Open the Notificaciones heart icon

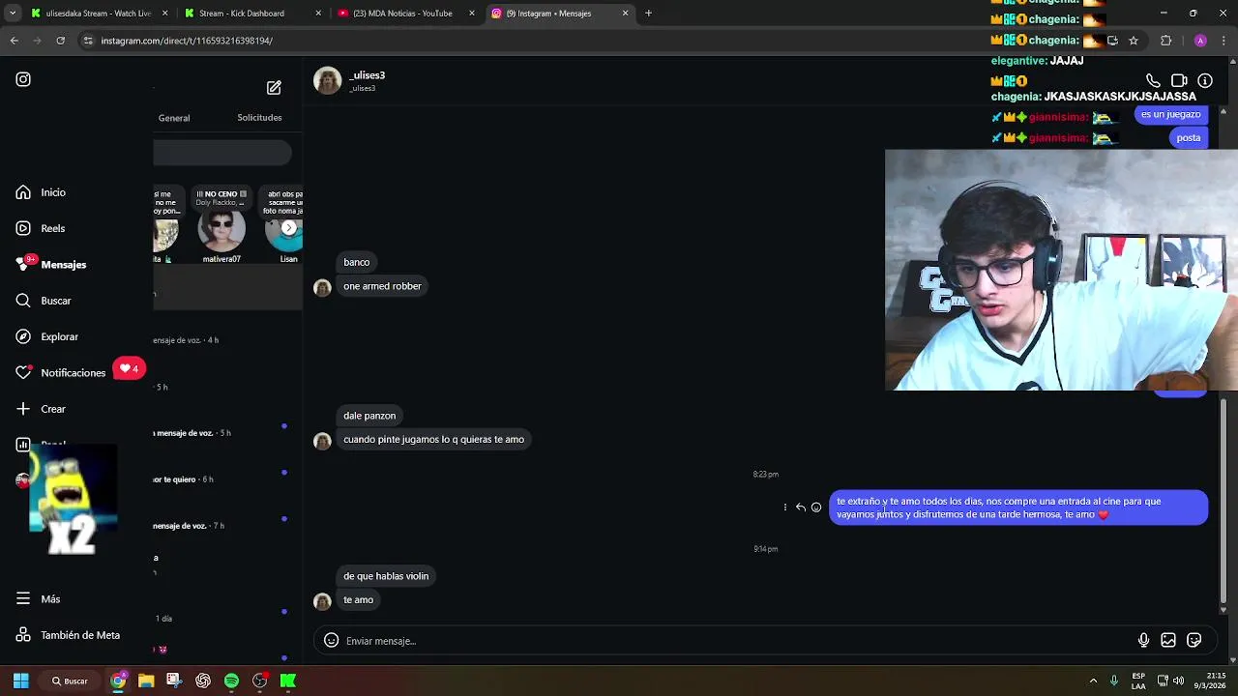click(23, 372)
